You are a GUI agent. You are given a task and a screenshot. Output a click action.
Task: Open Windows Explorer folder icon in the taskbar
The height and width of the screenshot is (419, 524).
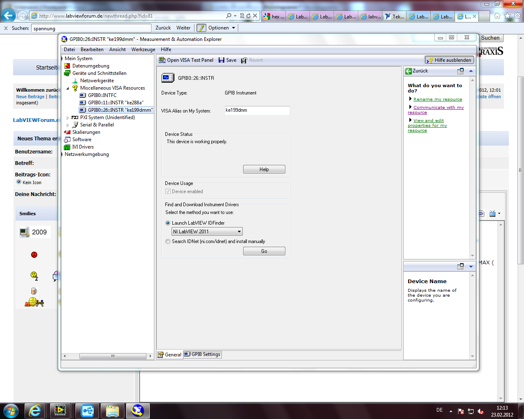112,410
